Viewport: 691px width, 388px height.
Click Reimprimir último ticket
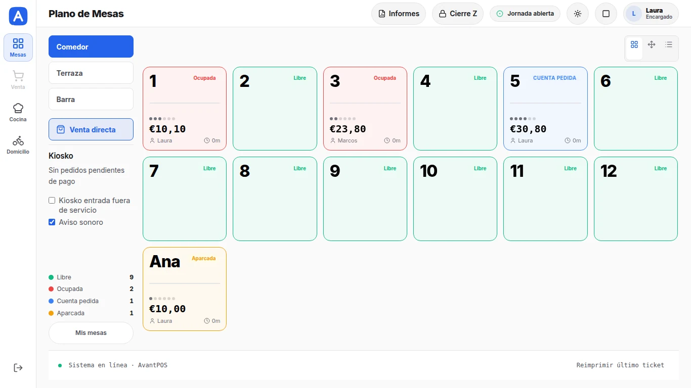point(620,365)
